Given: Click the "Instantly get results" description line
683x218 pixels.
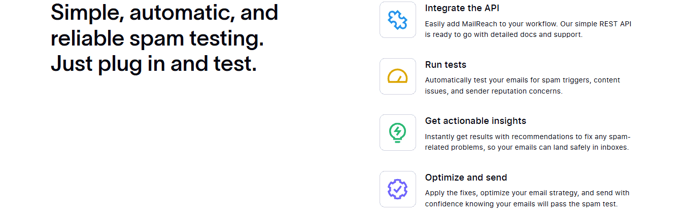Looking at the screenshot, I should point(528,137).
